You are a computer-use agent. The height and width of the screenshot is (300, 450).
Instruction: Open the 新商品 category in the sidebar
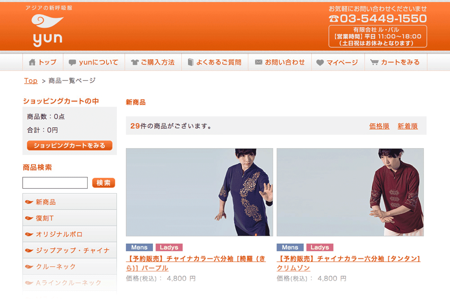click(x=46, y=202)
